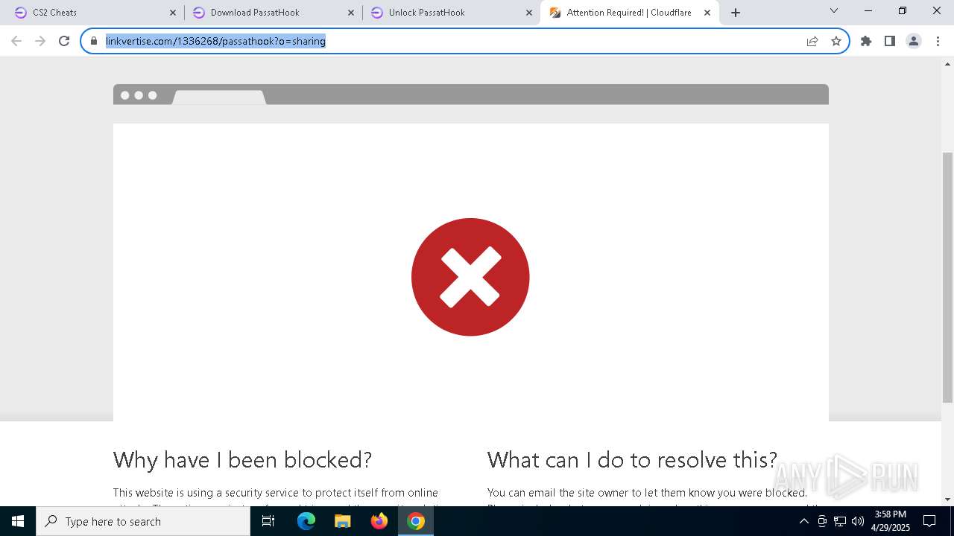Minimize the Chrome window

868,11
